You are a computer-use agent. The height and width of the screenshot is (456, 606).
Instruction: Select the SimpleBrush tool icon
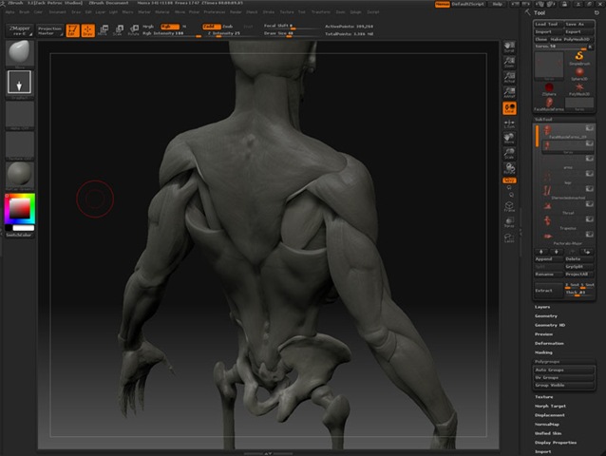[x=579, y=58]
